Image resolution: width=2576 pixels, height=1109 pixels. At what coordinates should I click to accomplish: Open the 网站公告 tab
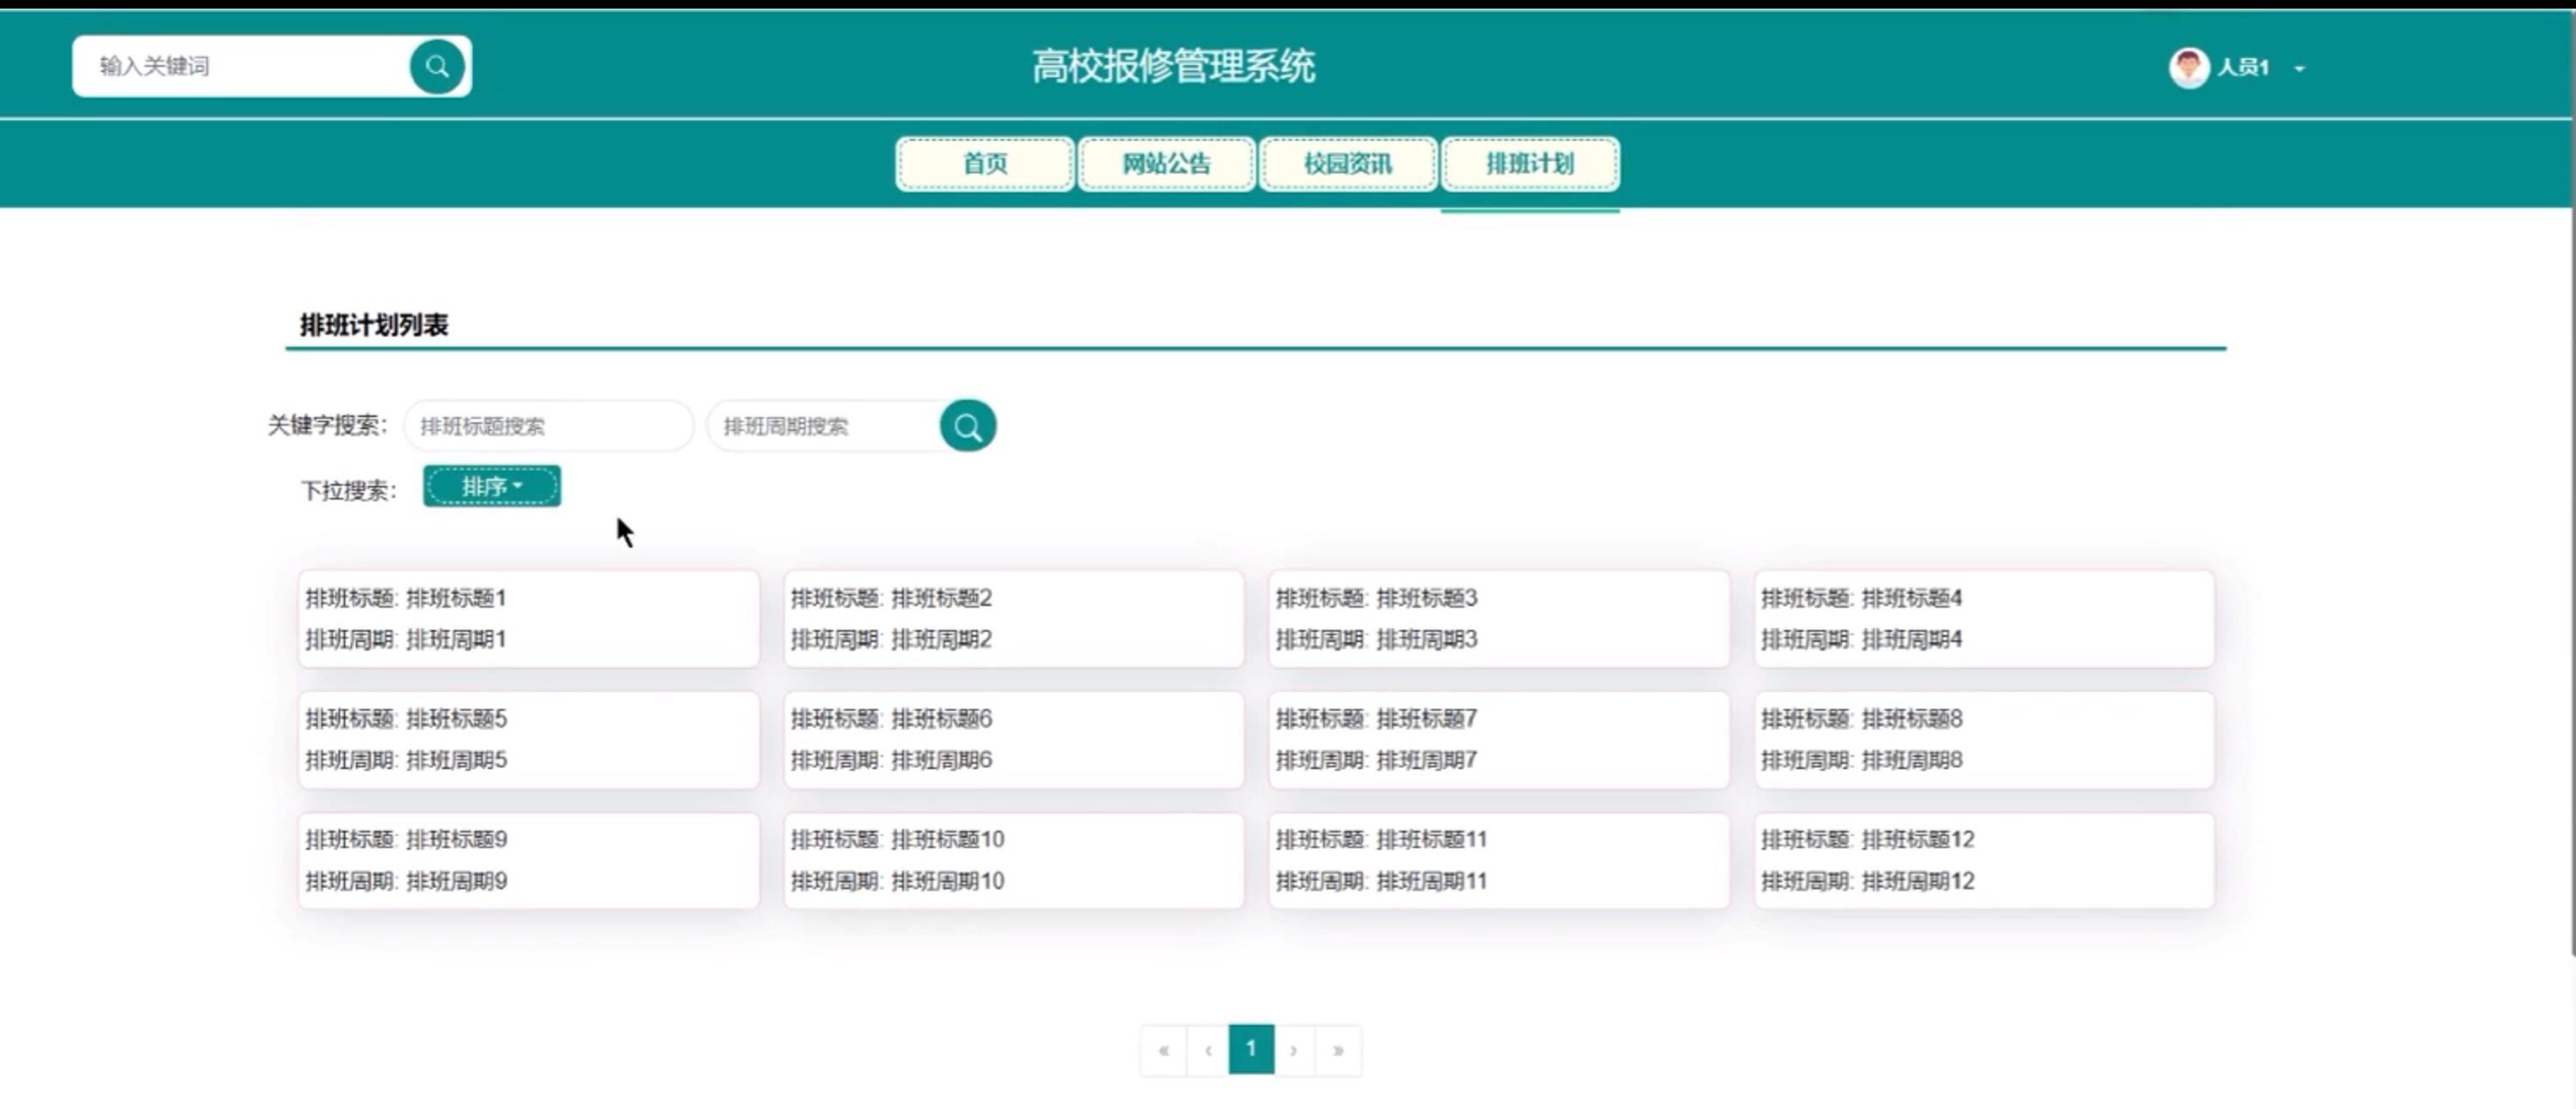pyautogui.click(x=1166, y=164)
